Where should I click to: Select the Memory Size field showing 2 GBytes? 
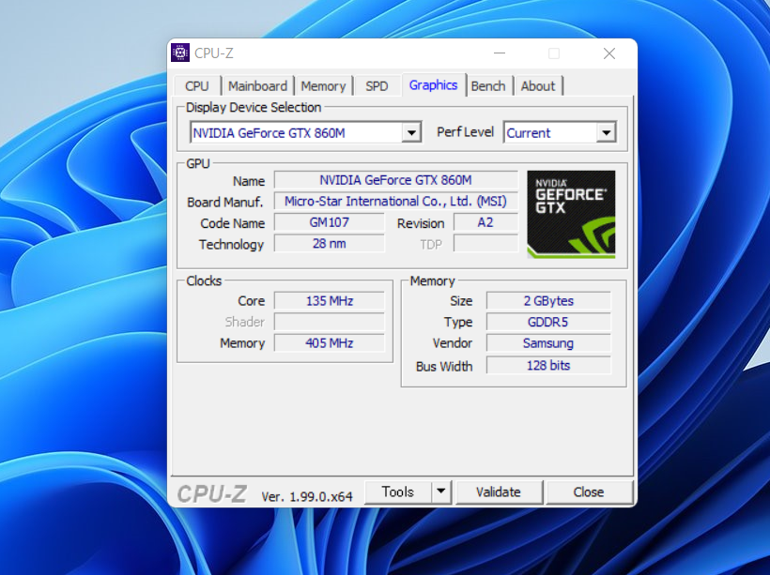pos(547,300)
